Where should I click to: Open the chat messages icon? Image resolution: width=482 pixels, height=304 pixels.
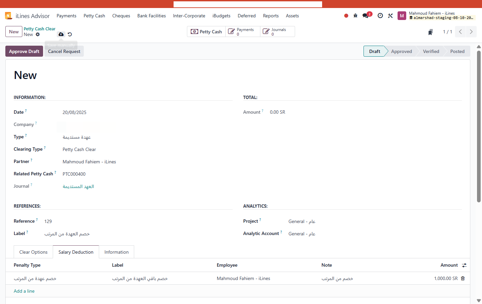[x=366, y=16]
